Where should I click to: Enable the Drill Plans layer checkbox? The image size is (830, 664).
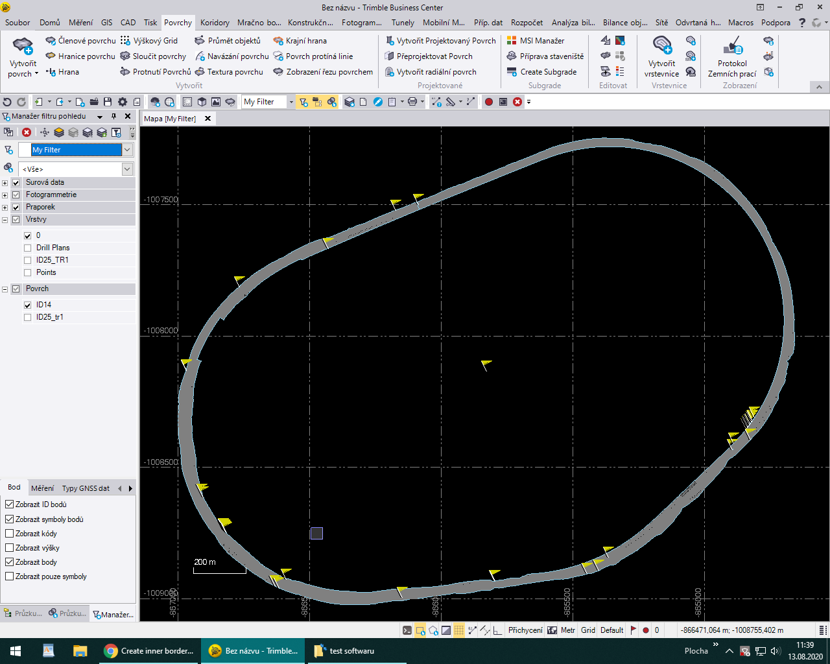coord(27,248)
